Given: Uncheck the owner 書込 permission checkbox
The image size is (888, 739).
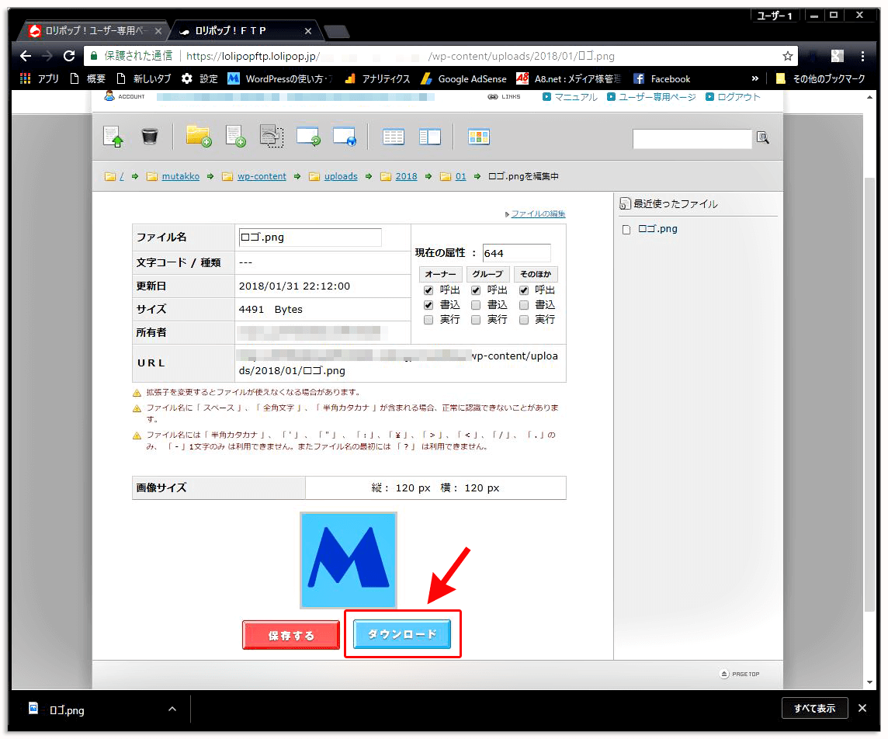Looking at the screenshot, I should [x=428, y=305].
